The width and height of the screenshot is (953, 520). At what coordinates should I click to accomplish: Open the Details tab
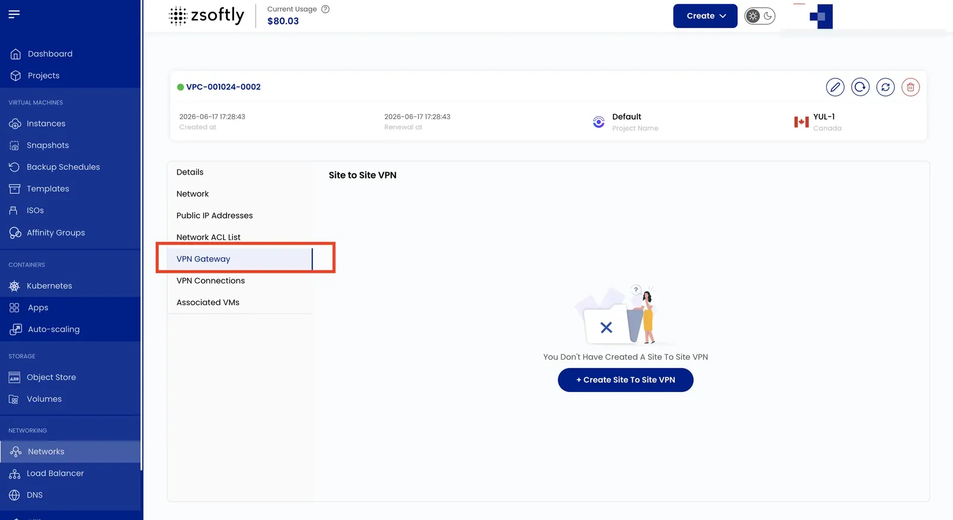pyautogui.click(x=239, y=172)
